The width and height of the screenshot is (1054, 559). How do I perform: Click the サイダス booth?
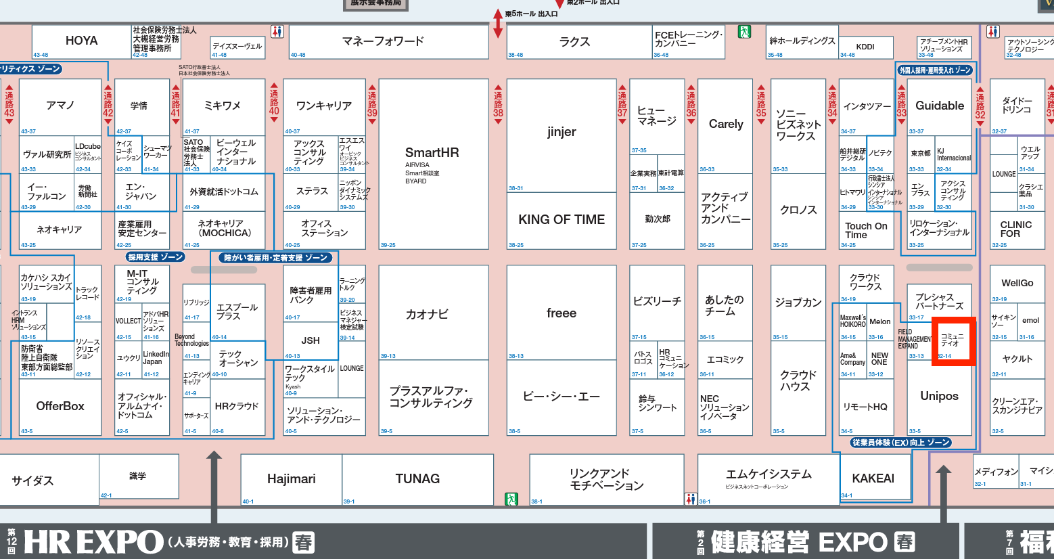click(49, 479)
